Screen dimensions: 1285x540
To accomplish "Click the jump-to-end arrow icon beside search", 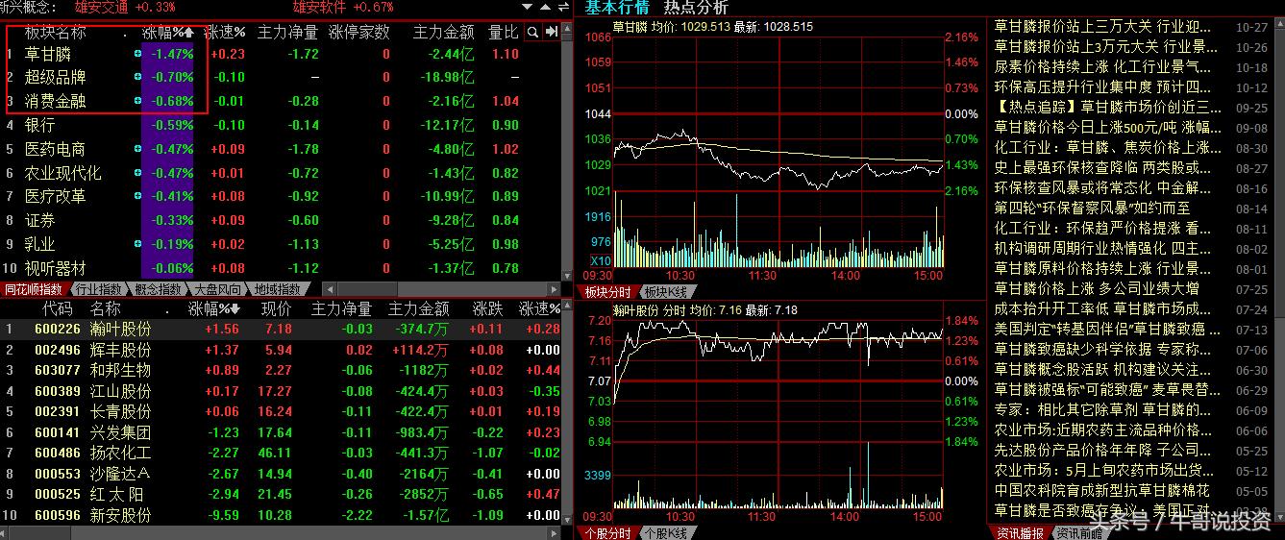I will coord(552,32).
